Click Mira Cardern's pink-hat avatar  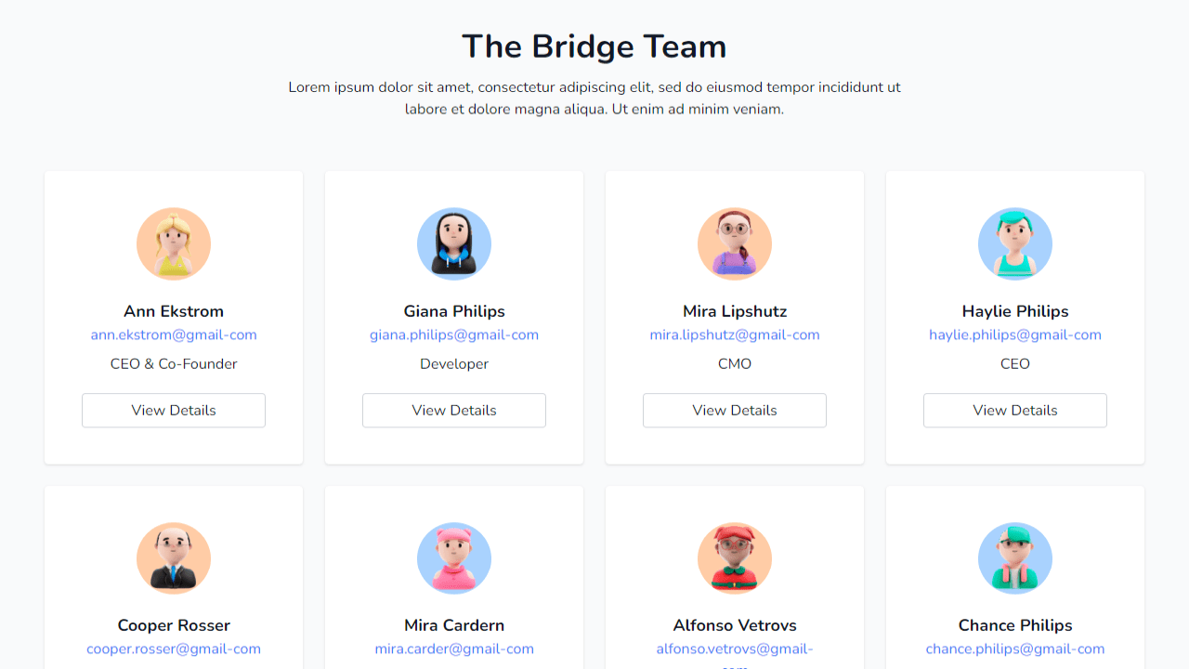point(454,557)
